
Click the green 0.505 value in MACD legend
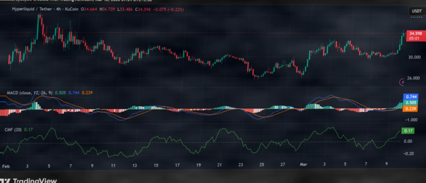click(60, 93)
